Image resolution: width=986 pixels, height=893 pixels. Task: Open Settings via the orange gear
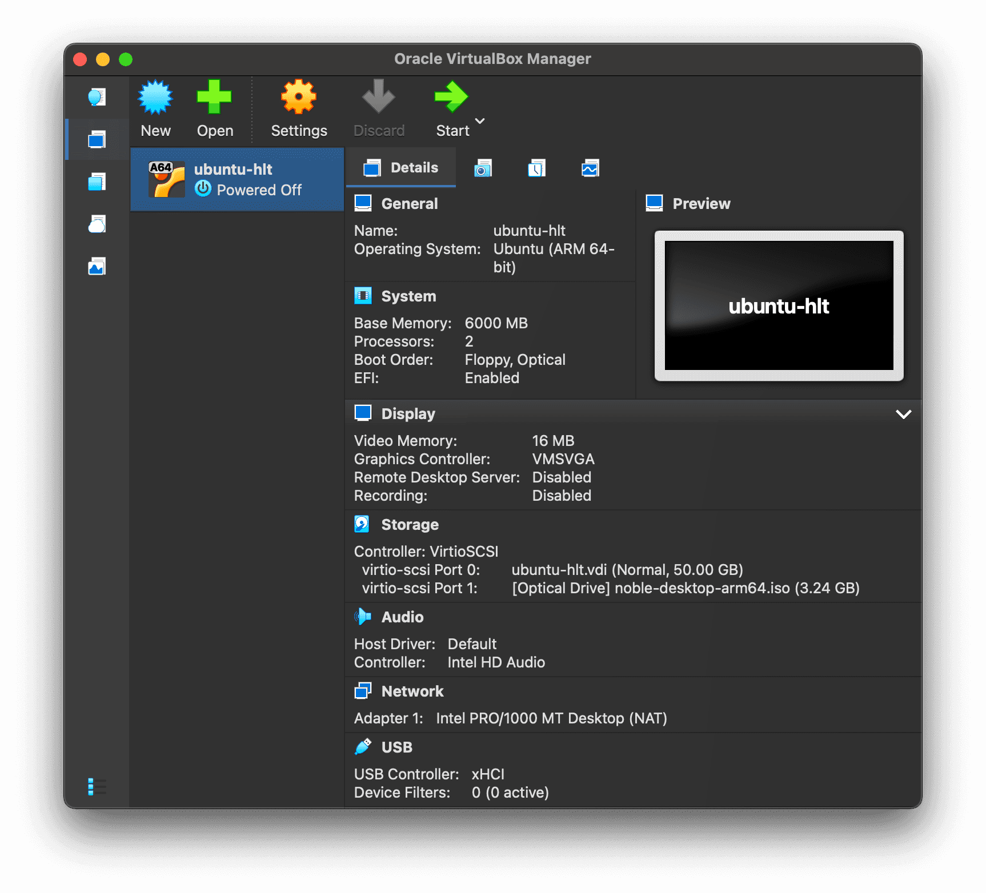coord(299,97)
